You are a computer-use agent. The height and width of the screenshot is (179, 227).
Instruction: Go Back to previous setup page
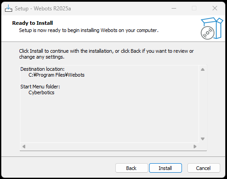point(132,168)
